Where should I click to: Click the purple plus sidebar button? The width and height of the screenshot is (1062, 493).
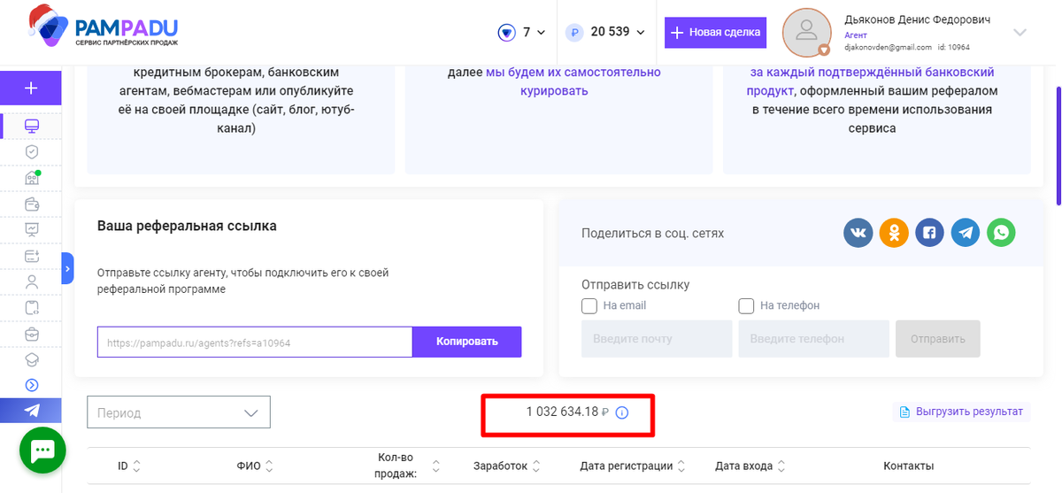(31, 88)
